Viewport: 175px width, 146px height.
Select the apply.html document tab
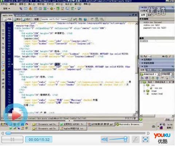click(x=8, y=15)
